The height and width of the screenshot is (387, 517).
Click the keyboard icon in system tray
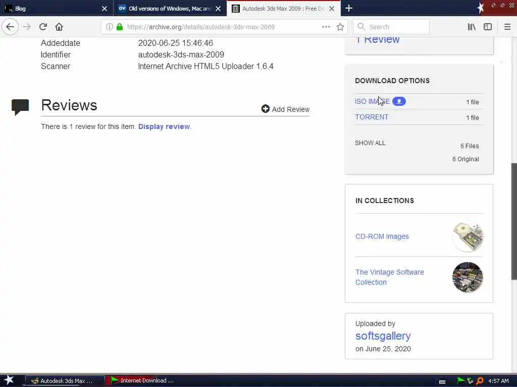click(442, 381)
